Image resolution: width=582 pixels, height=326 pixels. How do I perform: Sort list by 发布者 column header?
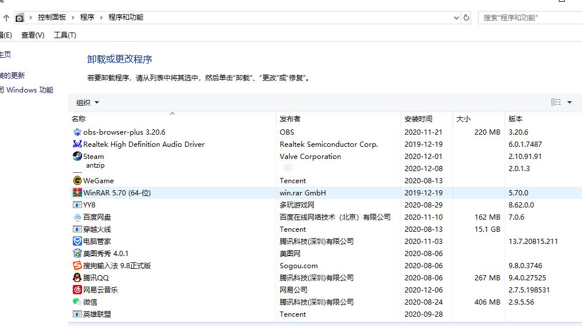[x=290, y=118]
